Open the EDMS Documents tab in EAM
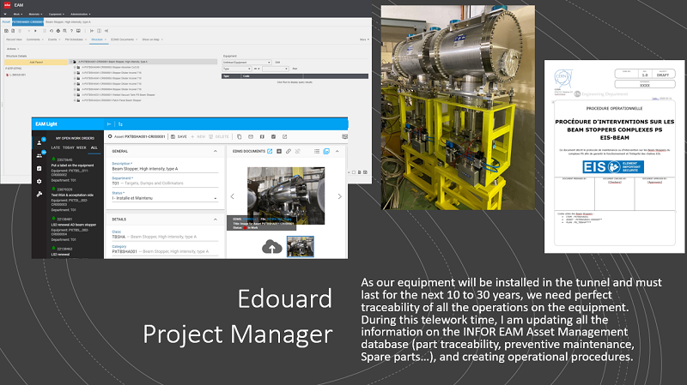 coord(122,39)
